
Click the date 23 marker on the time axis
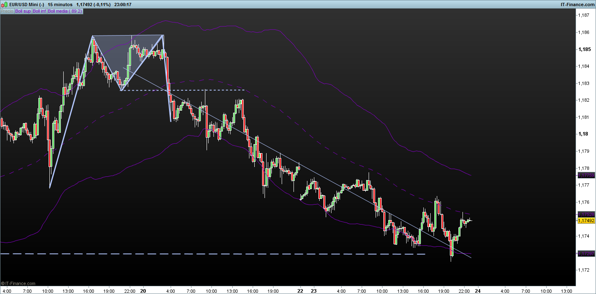314,291
